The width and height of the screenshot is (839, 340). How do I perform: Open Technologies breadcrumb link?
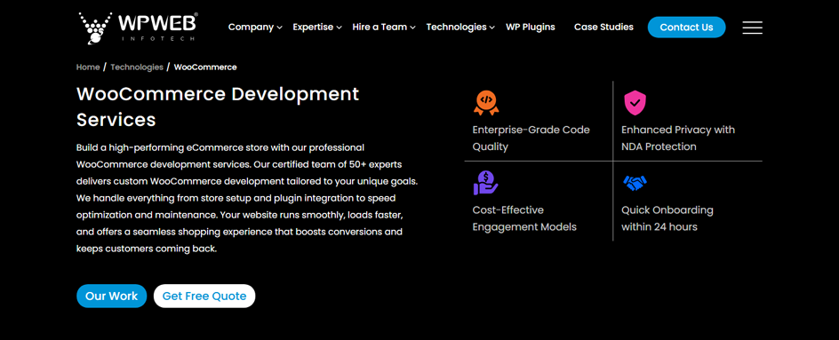(x=137, y=67)
